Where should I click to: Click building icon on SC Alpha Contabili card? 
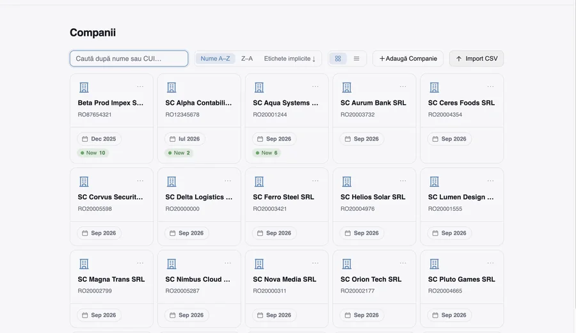(172, 88)
